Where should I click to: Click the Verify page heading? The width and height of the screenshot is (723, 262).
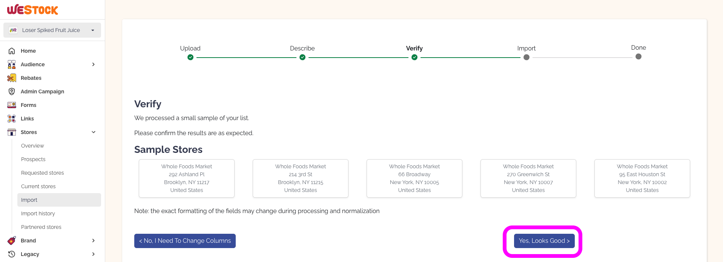tap(148, 104)
